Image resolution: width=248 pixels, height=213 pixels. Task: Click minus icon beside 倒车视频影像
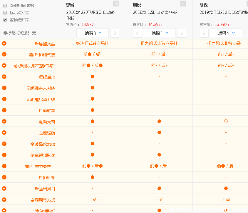click(4, 155)
